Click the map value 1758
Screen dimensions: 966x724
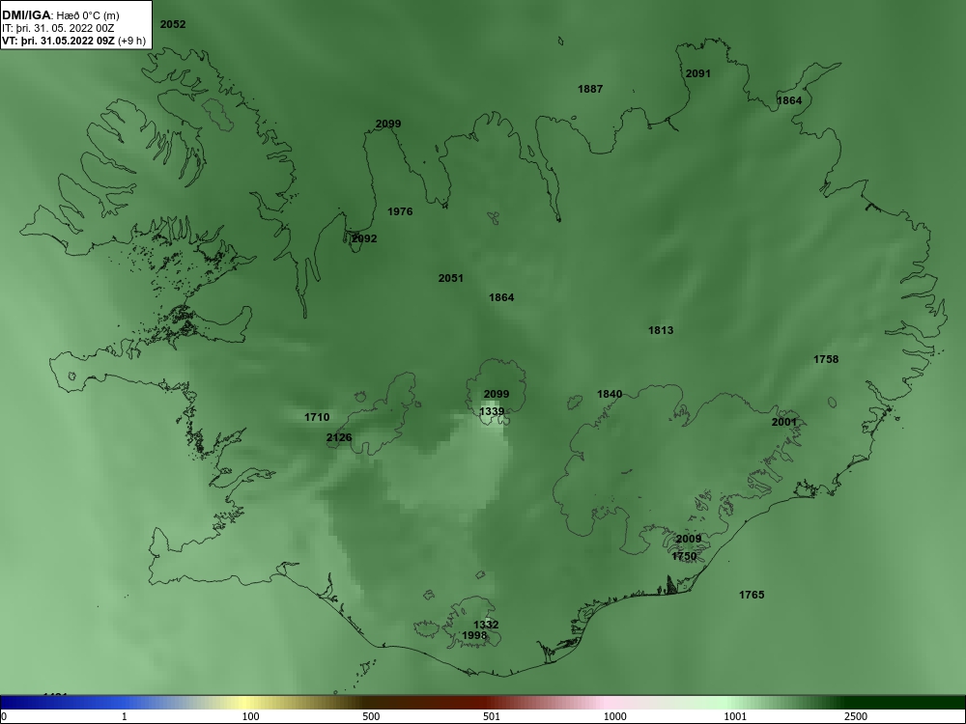tap(826, 359)
